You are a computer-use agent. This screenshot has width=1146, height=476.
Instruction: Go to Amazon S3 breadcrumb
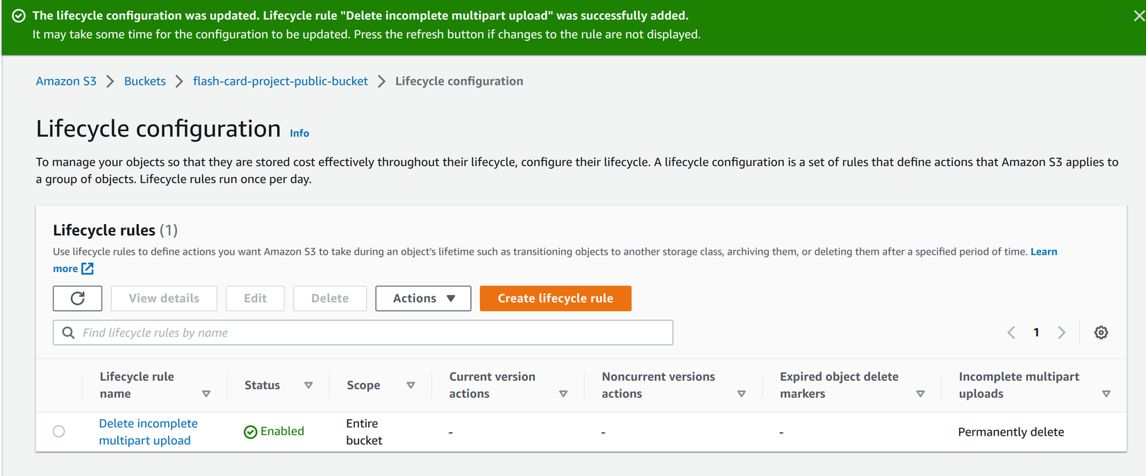tap(66, 81)
